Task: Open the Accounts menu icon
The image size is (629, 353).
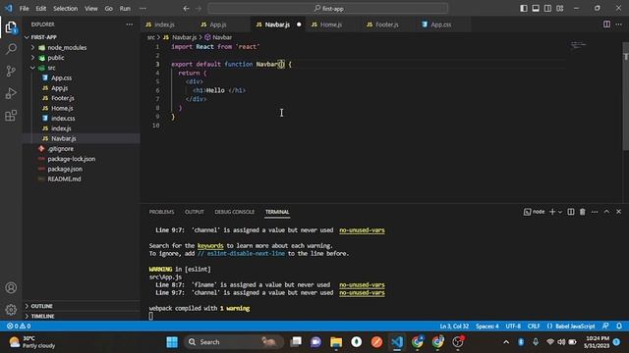Action: [11, 287]
